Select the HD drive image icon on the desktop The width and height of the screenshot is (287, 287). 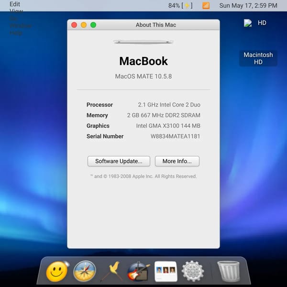coord(248,23)
